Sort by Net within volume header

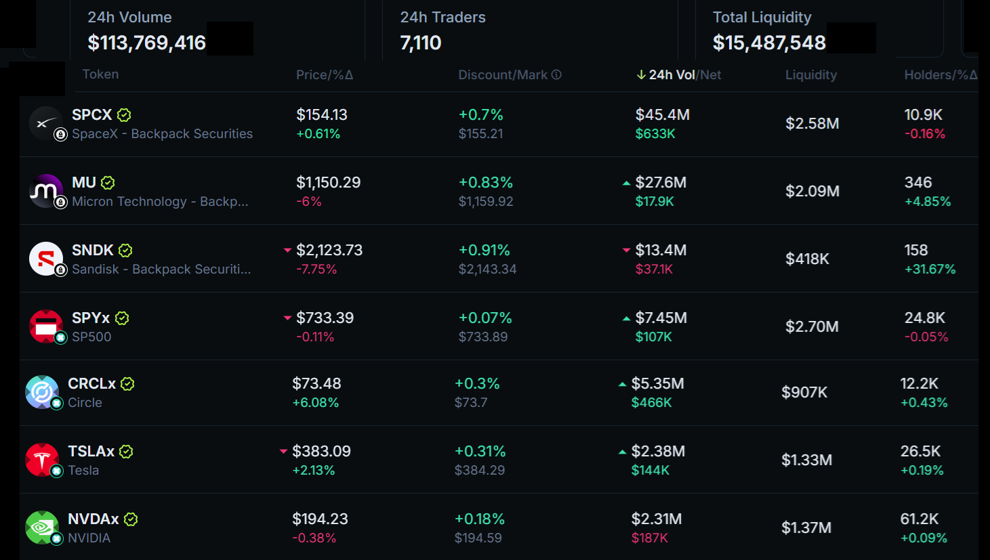pos(710,75)
